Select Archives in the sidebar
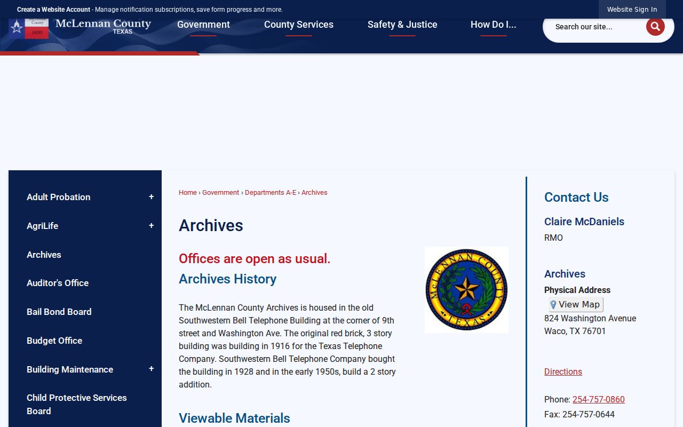 click(44, 255)
